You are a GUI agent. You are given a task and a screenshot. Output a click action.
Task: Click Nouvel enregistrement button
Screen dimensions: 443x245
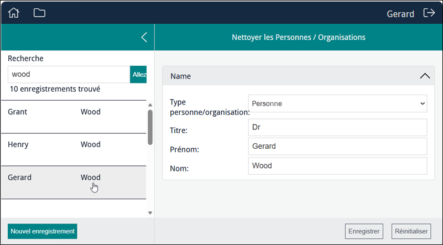click(43, 231)
